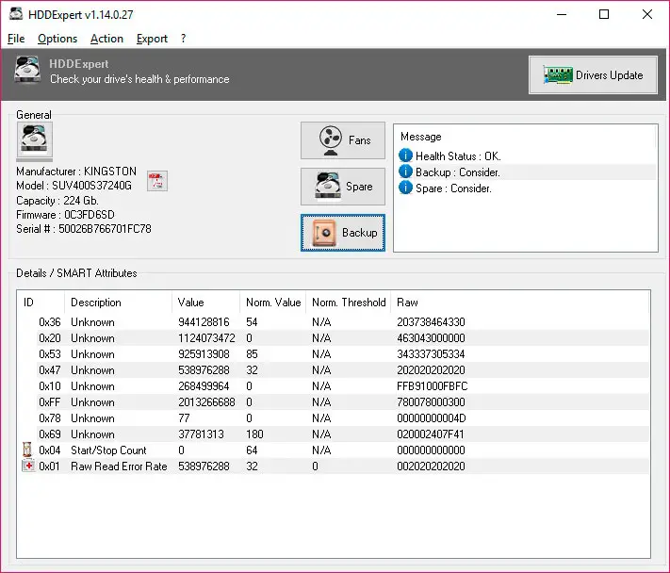Open the Fans button
This screenshot has height=573, width=670.
343,140
